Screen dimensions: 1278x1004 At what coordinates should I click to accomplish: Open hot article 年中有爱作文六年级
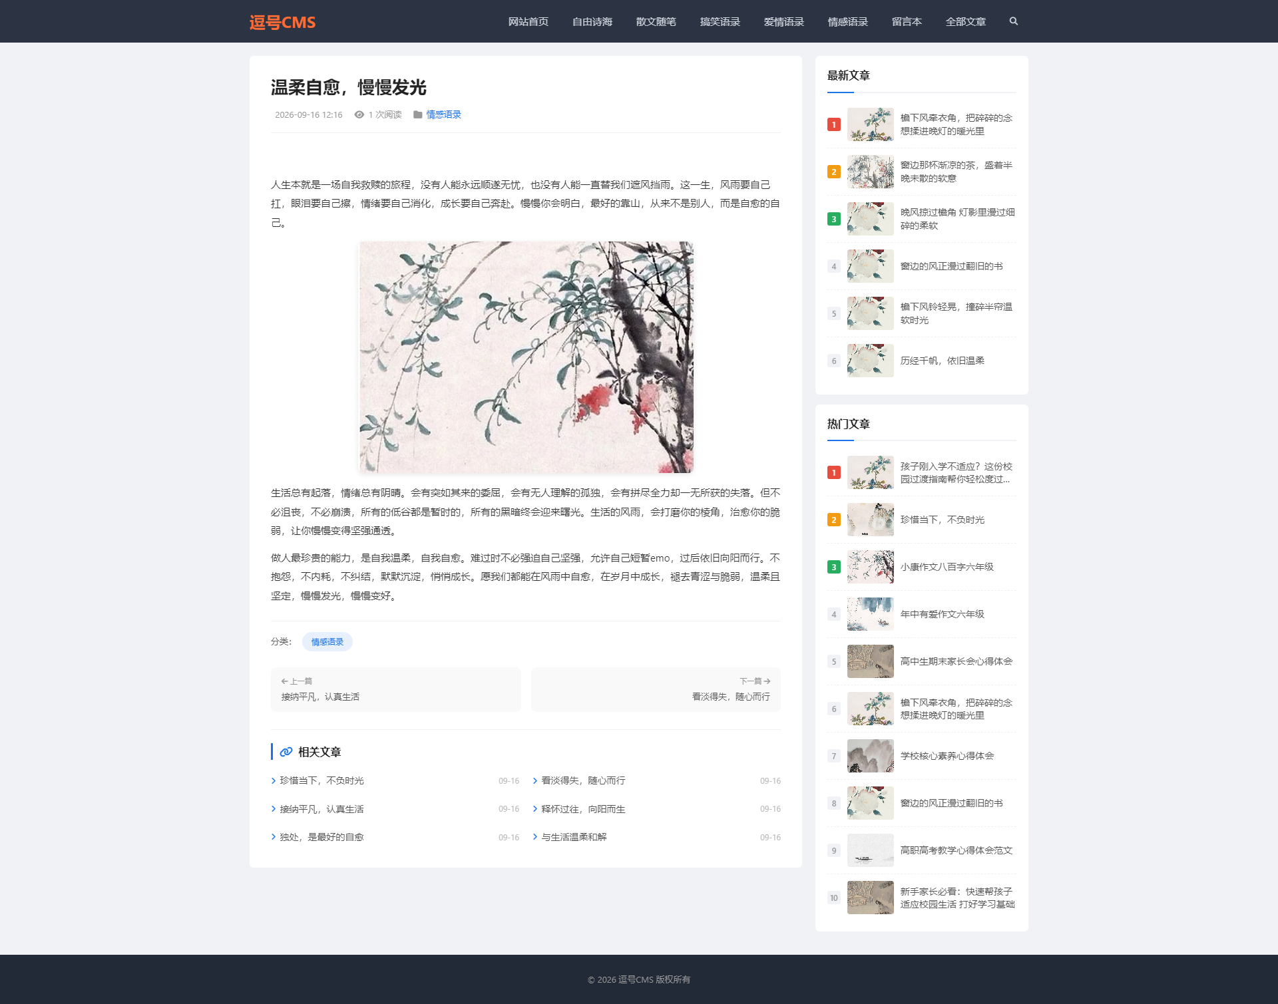[x=942, y=614]
